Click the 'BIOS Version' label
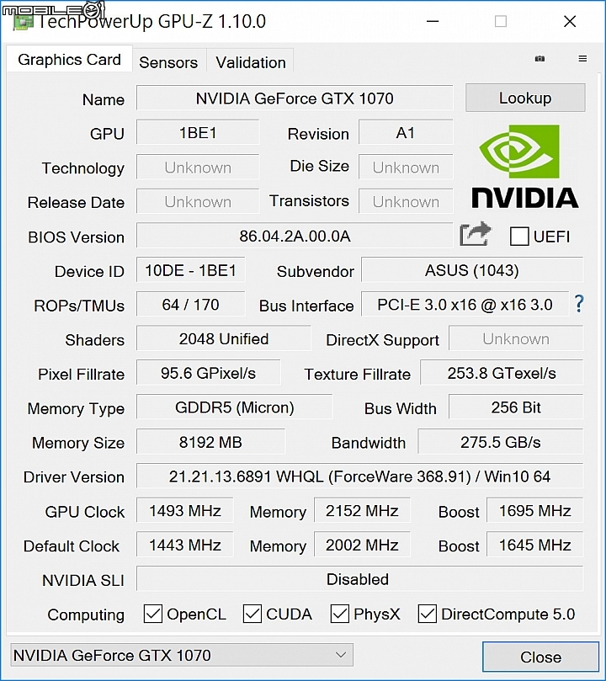Image resolution: width=606 pixels, height=681 pixels. click(x=76, y=237)
